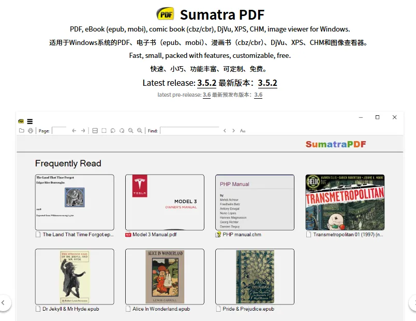Open Tesla Model 3 Manual thumbnail
The height and width of the screenshot is (321, 416).
[165, 202]
